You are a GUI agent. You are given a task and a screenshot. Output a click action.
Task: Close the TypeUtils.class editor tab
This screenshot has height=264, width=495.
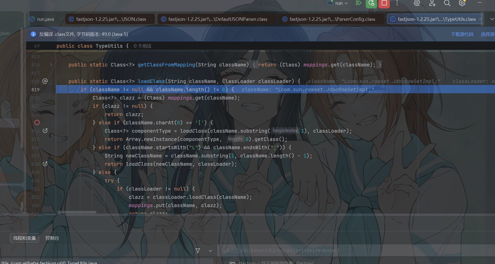pyautogui.click(x=480, y=19)
